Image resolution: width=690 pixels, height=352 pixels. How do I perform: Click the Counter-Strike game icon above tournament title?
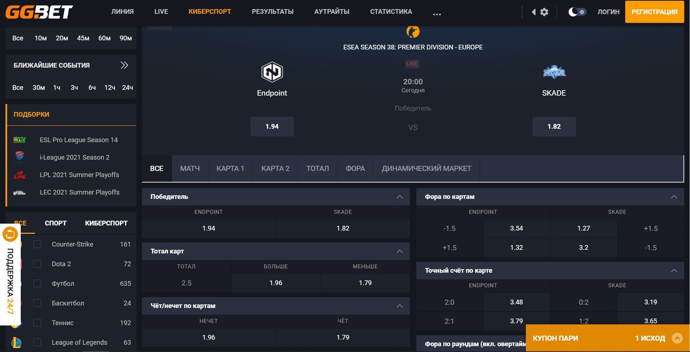click(x=413, y=32)
